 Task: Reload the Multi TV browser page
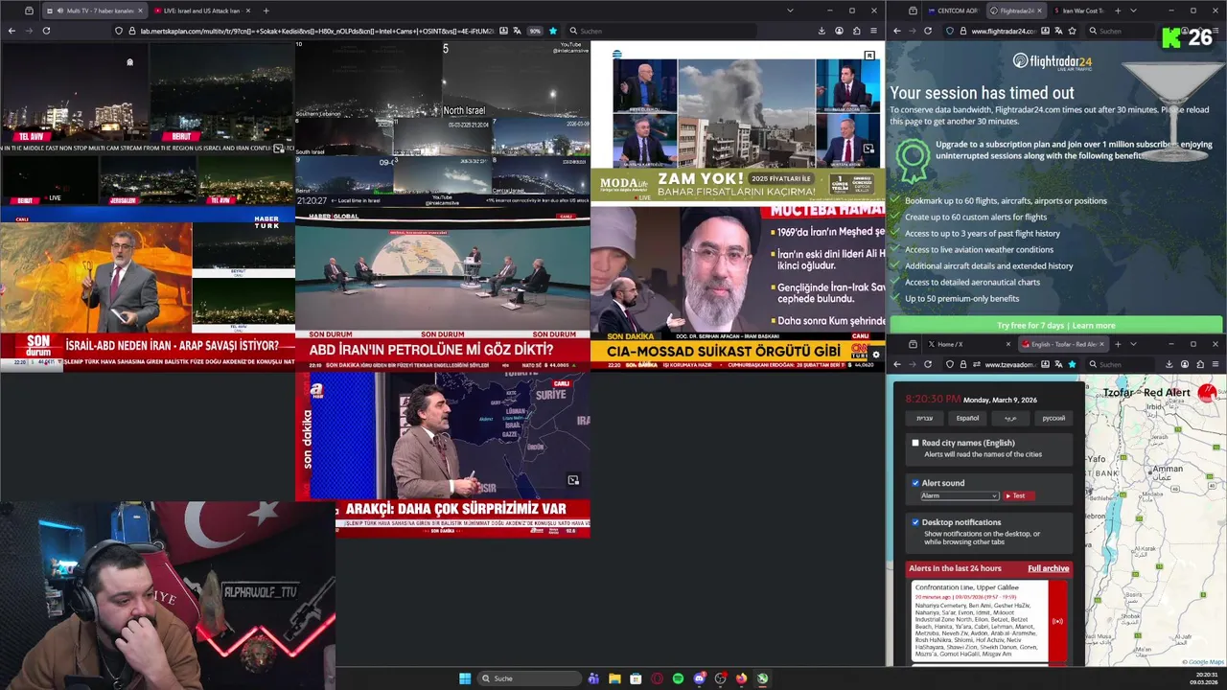tap(46, 31)
